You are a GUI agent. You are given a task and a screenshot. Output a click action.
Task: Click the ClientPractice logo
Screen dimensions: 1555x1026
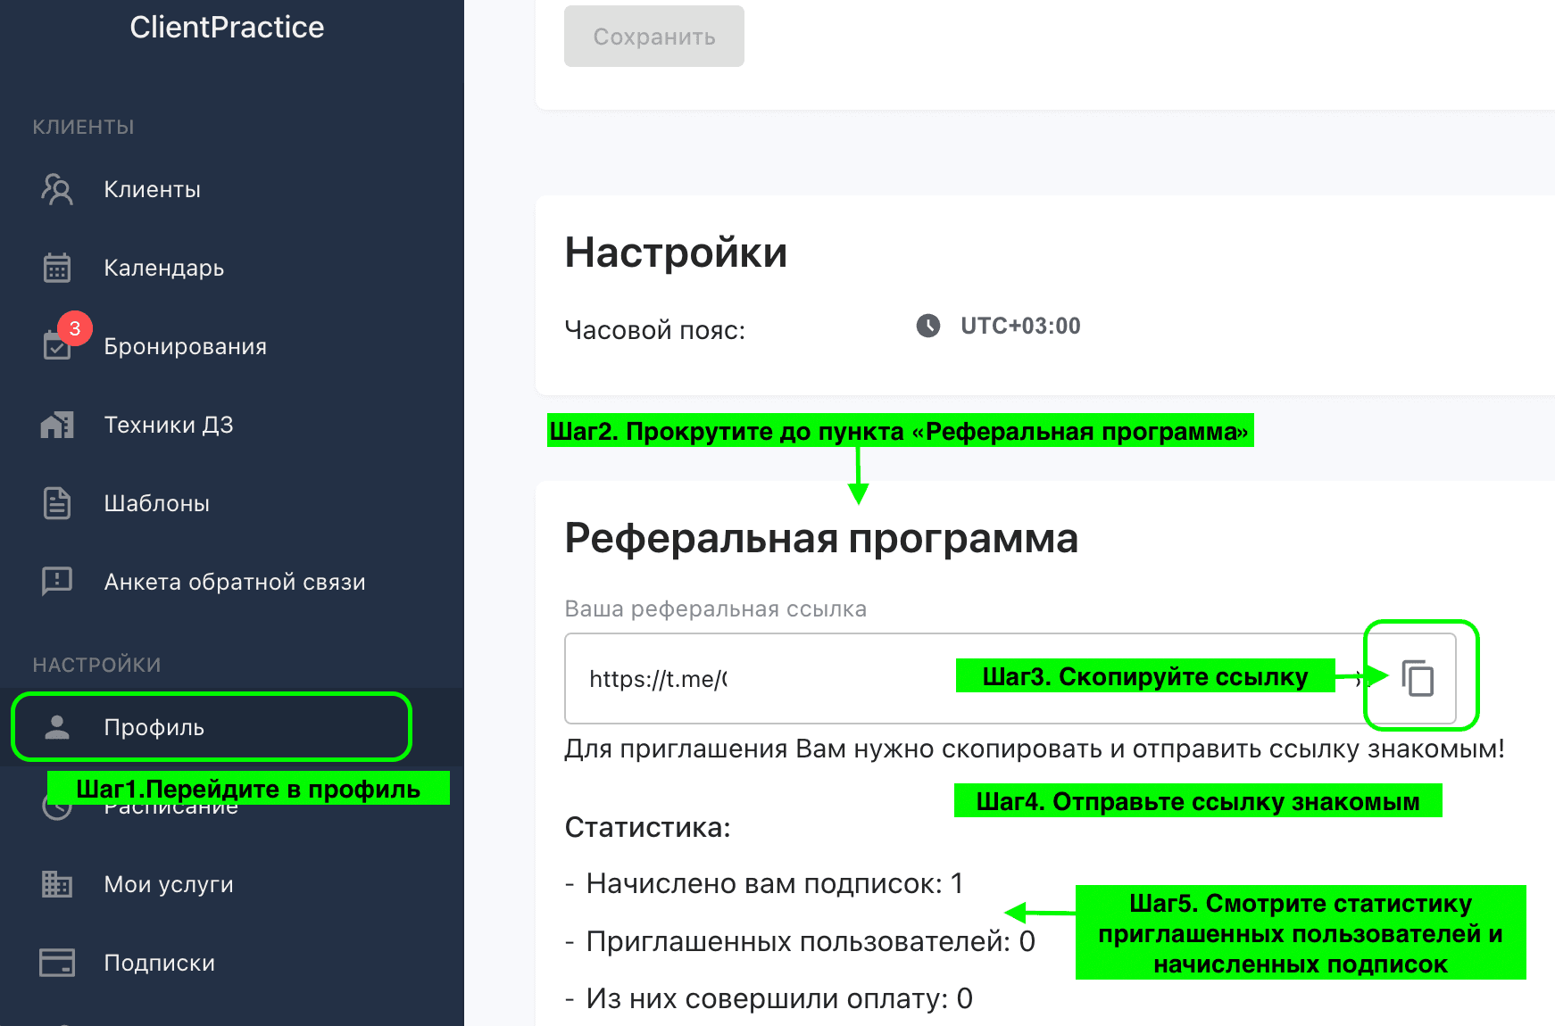tap(228, 27)
